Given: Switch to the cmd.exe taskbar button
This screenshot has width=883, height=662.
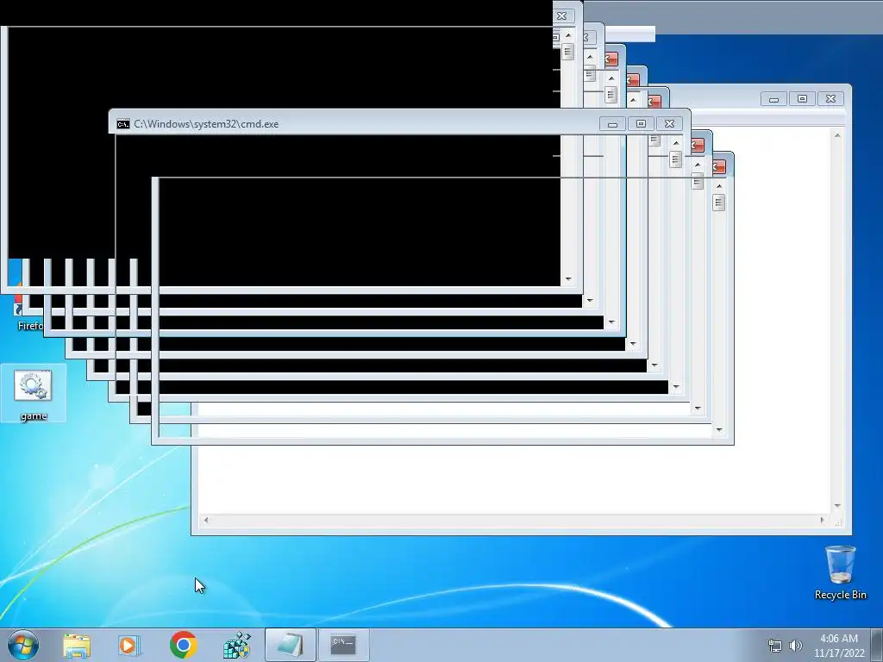Looking at the screenshot, I should click(343, 645).
